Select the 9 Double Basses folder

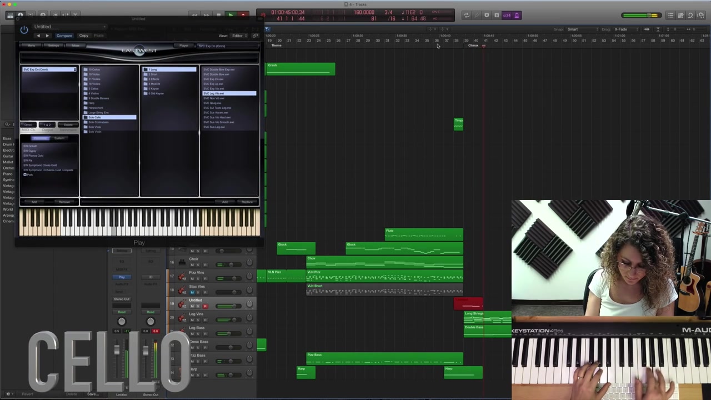109,98
